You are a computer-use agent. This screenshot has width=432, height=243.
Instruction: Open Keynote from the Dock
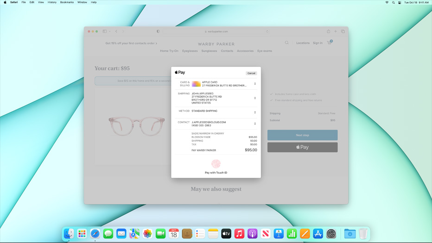pyautogui.click(x=279, y=234)
